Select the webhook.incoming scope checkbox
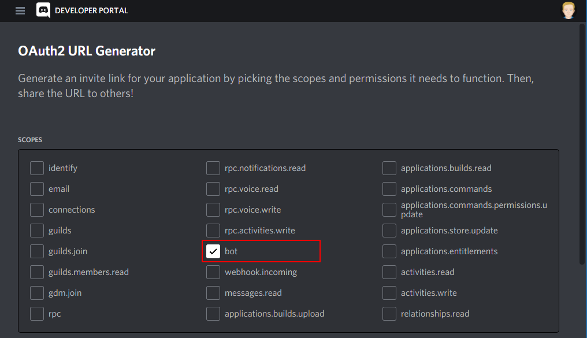 click(x=213, y=272)
